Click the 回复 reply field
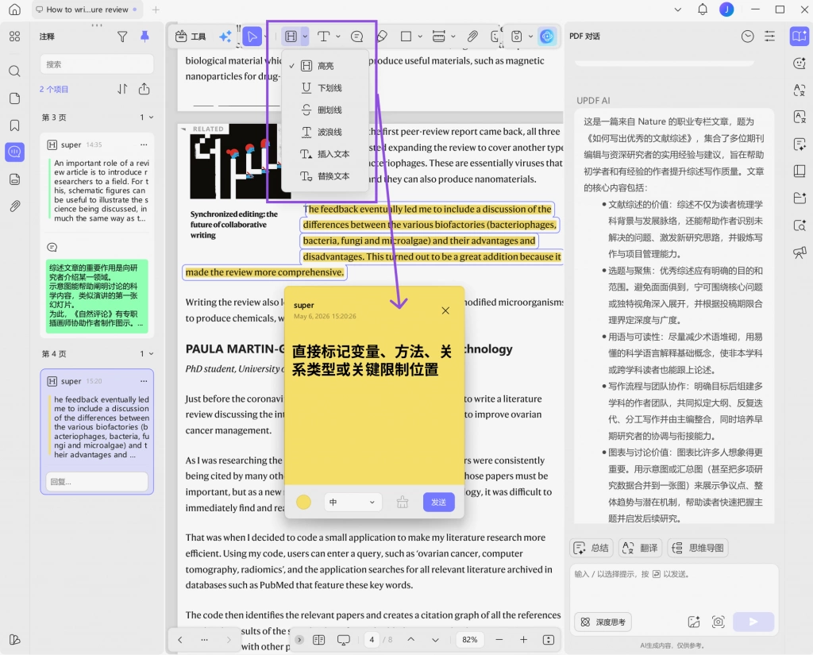 [96, 482]
